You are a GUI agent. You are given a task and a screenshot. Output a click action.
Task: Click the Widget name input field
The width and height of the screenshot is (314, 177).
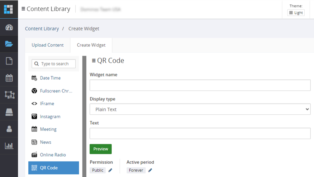pyautogui.click(x=200, y=85)
